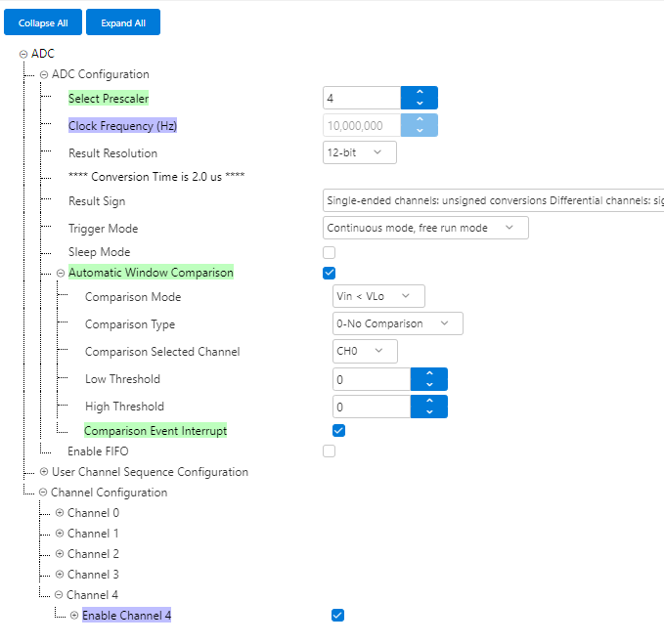This screenshot has height=644, width=664.
Task: Collapse the Channel Configuration node
Action: [44, 493]
